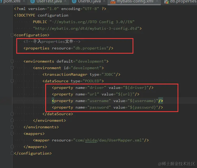The height and width of the screenshot is (168, 197).
Task: Click the environments default="development" tag text
Action: coord(66,62)
